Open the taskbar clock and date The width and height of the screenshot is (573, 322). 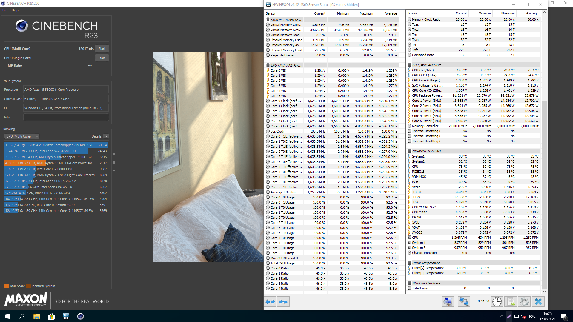click(547, 316)
